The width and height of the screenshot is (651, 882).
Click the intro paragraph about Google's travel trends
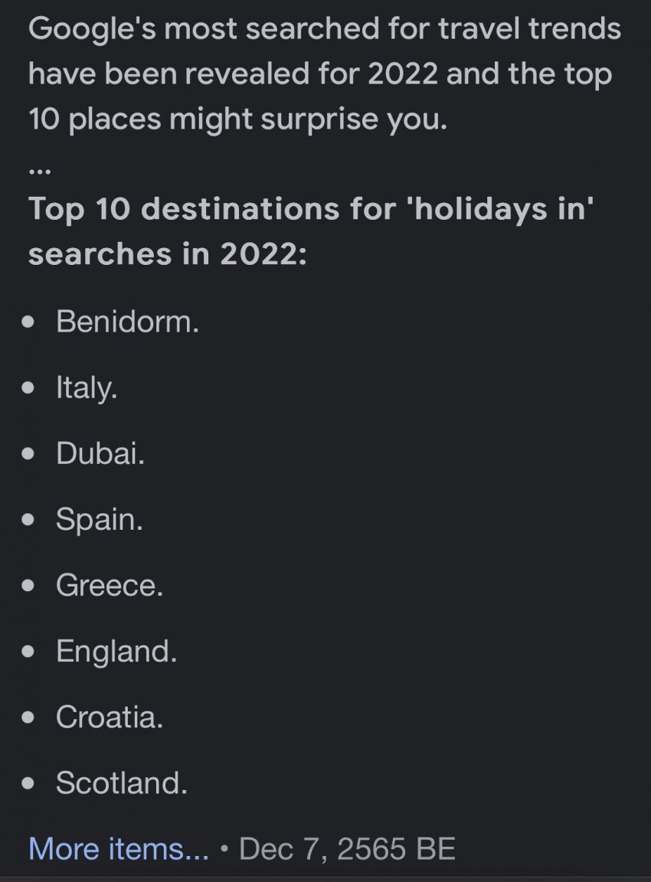[x=325, y=73]
